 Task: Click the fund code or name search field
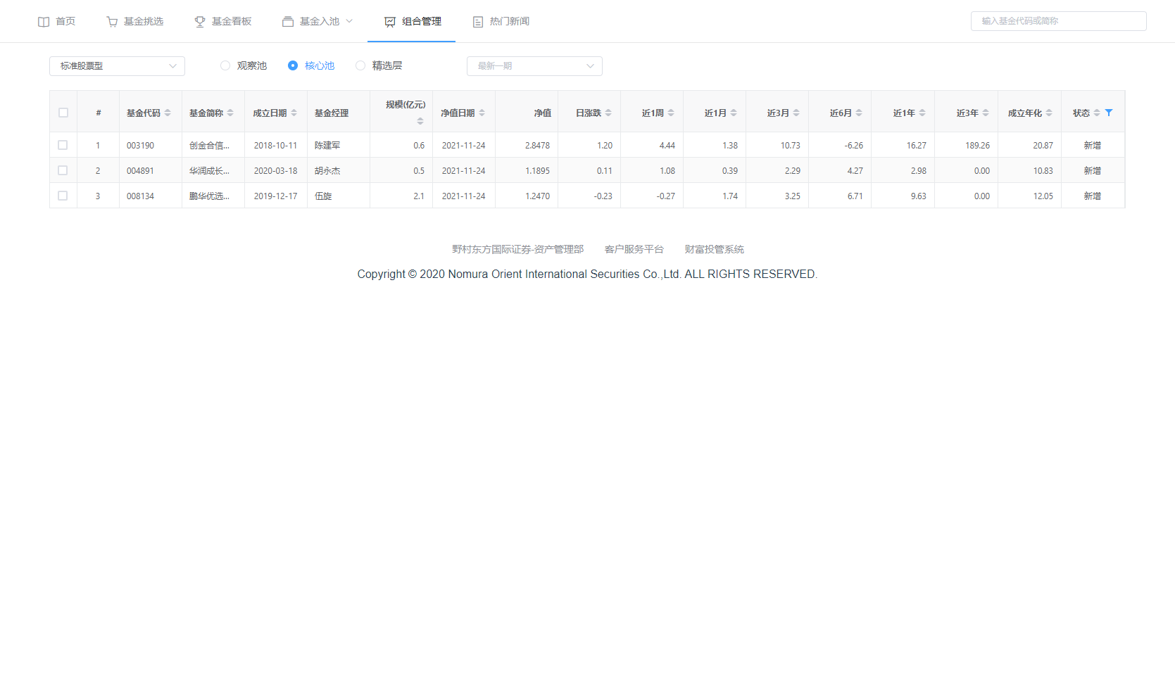(x=1058, y=21)
